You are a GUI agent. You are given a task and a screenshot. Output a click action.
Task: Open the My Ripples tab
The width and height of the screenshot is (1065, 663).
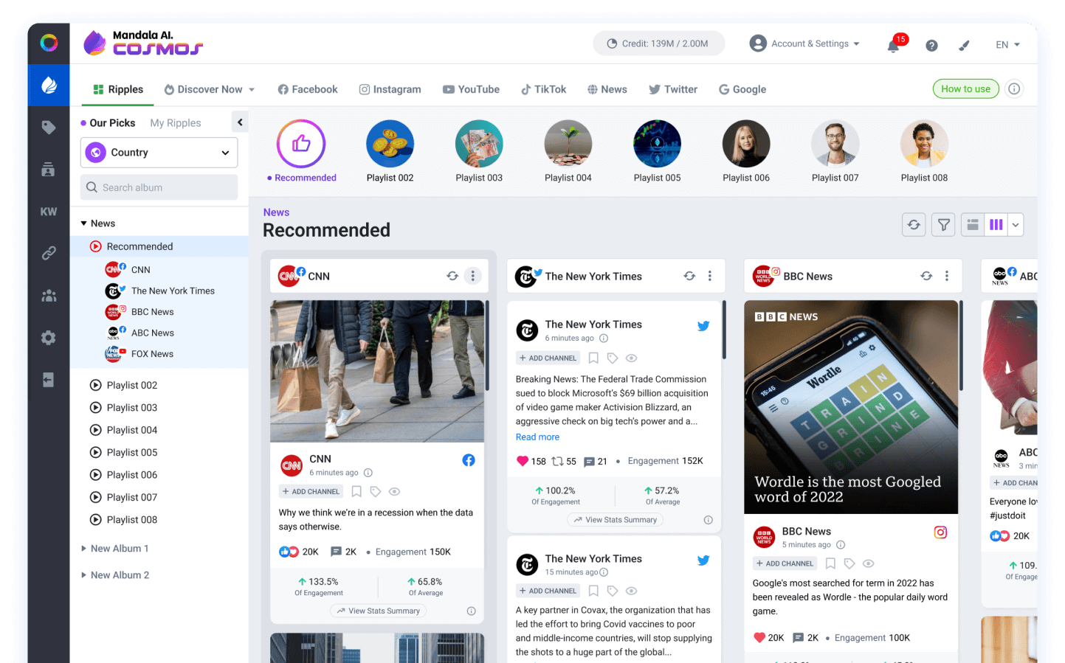tap(175, 123)
